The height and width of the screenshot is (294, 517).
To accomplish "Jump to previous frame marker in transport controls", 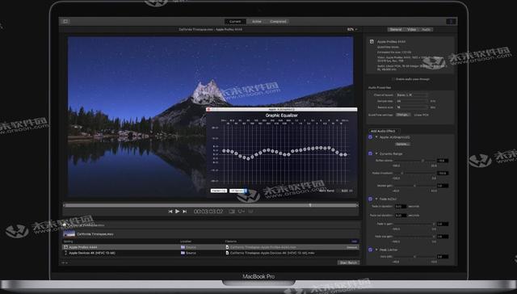I will click(x=170, y=212).
